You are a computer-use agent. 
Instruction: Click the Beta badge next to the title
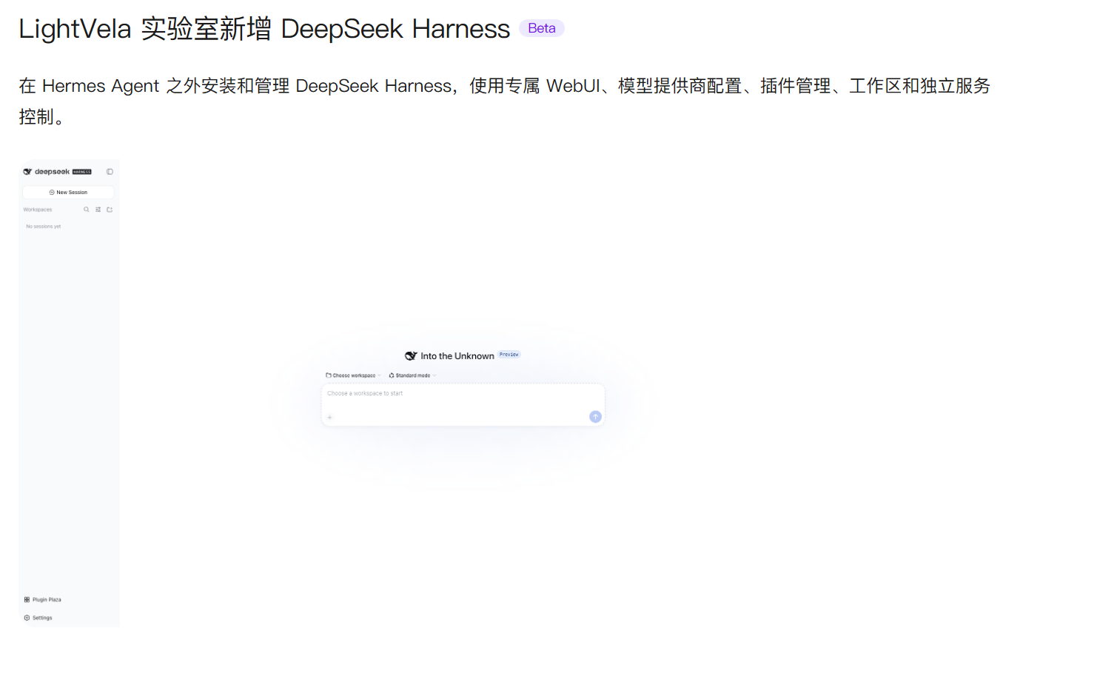click(x=542, y=28)
